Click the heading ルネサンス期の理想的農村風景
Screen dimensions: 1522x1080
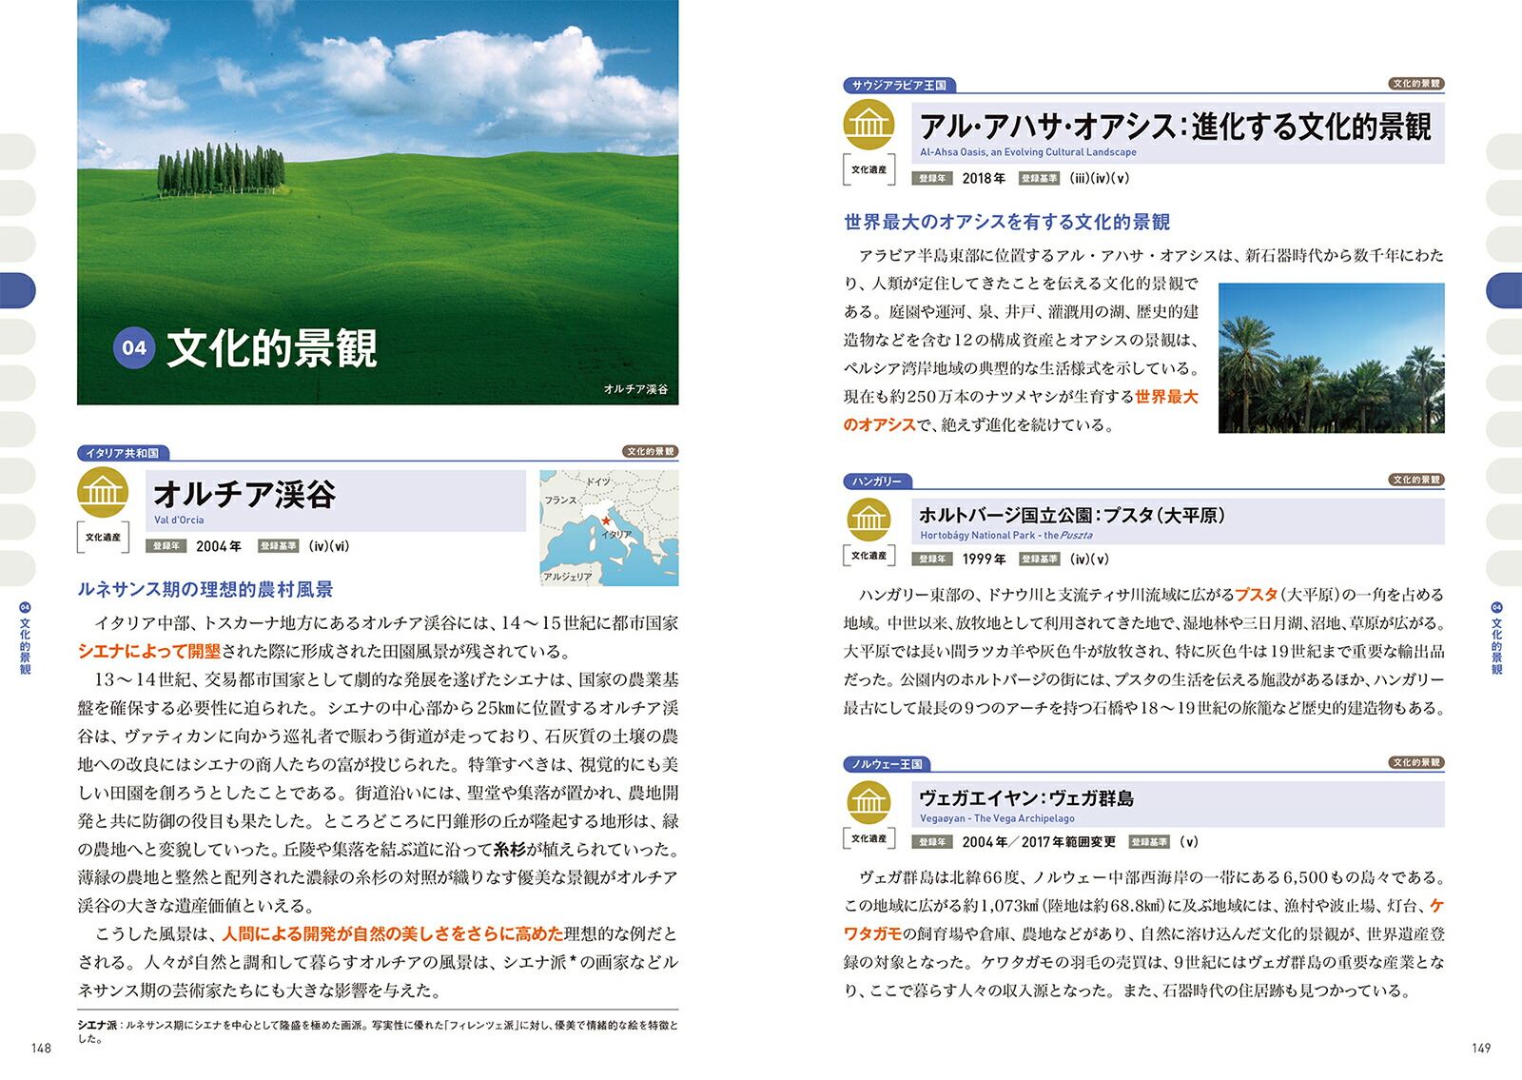tap(205, 590)
